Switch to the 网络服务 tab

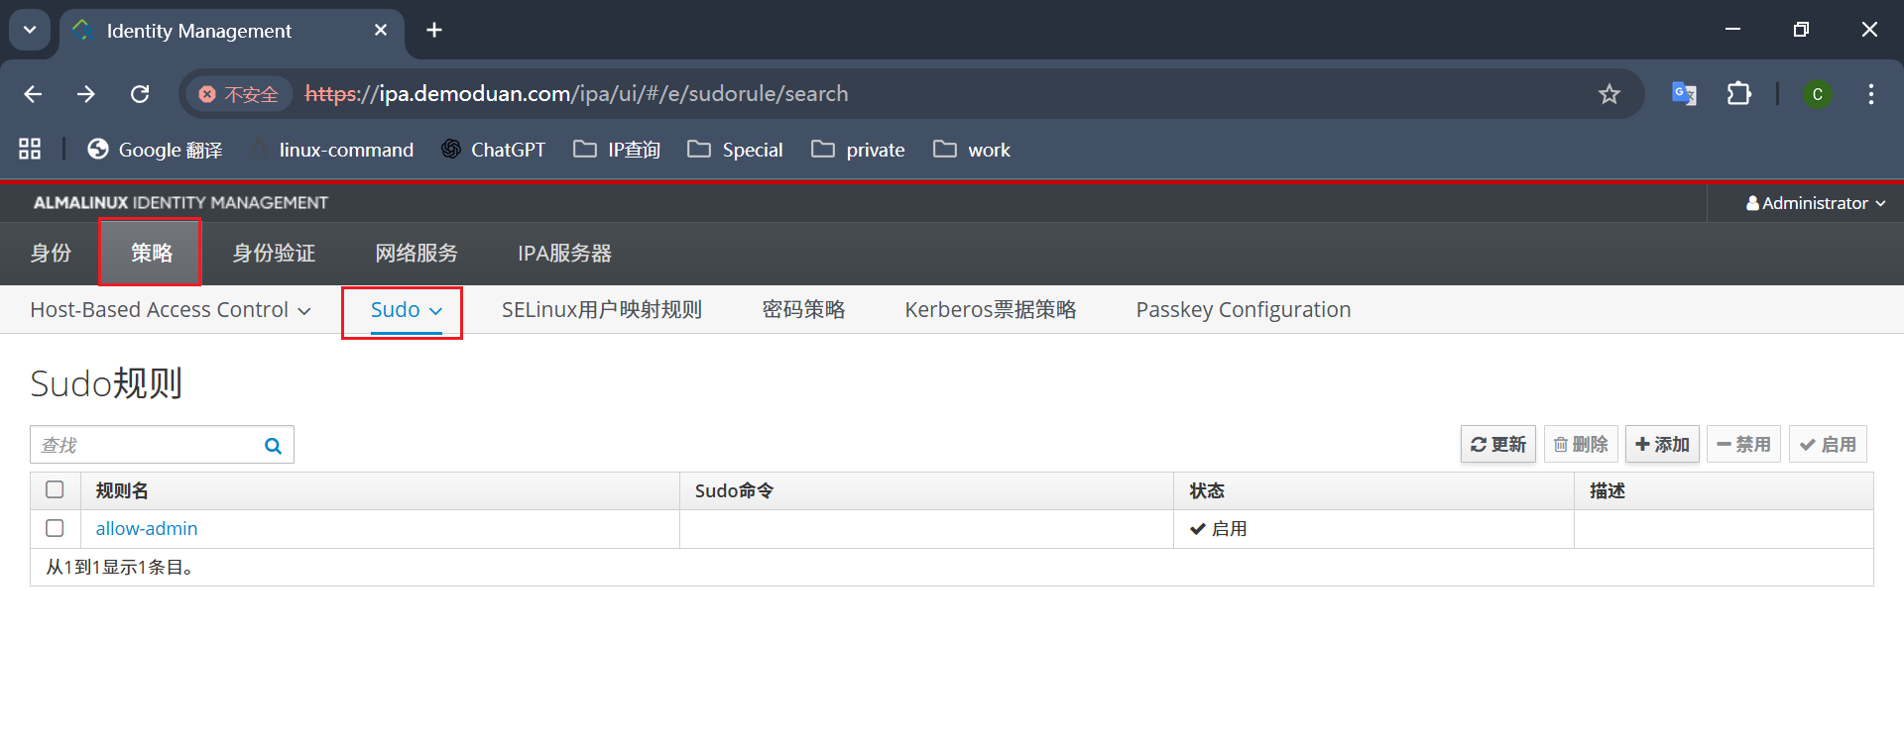click(416, 254)
